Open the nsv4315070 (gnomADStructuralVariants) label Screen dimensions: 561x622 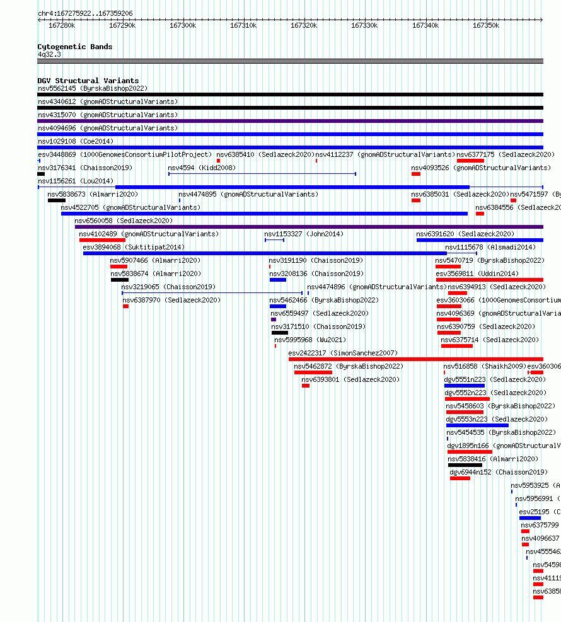point(108,115)
